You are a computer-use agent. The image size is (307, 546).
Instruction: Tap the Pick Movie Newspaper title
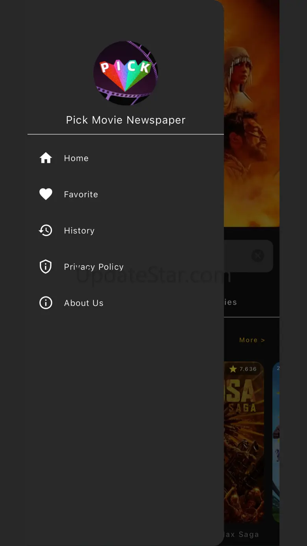pyautogui.click(x=126, y=120)
